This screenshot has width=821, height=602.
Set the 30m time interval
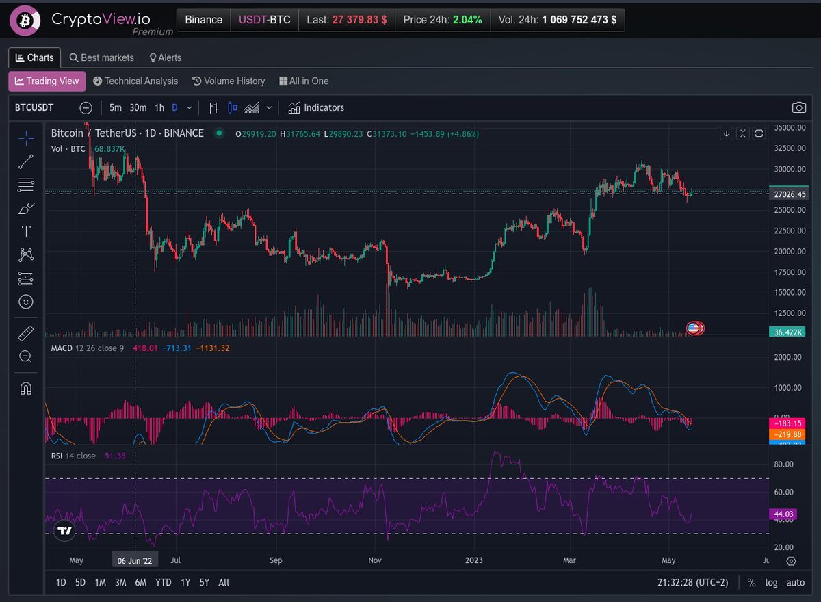point(138,107)
